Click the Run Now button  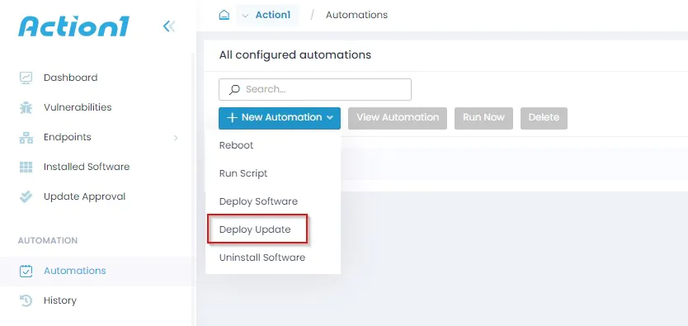click(483, 118)
